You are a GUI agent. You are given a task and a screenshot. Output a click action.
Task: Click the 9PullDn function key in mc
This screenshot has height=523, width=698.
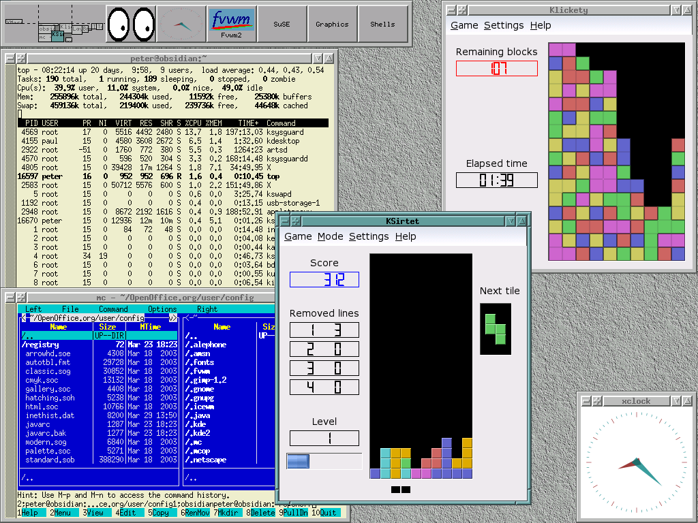[293, 513]
